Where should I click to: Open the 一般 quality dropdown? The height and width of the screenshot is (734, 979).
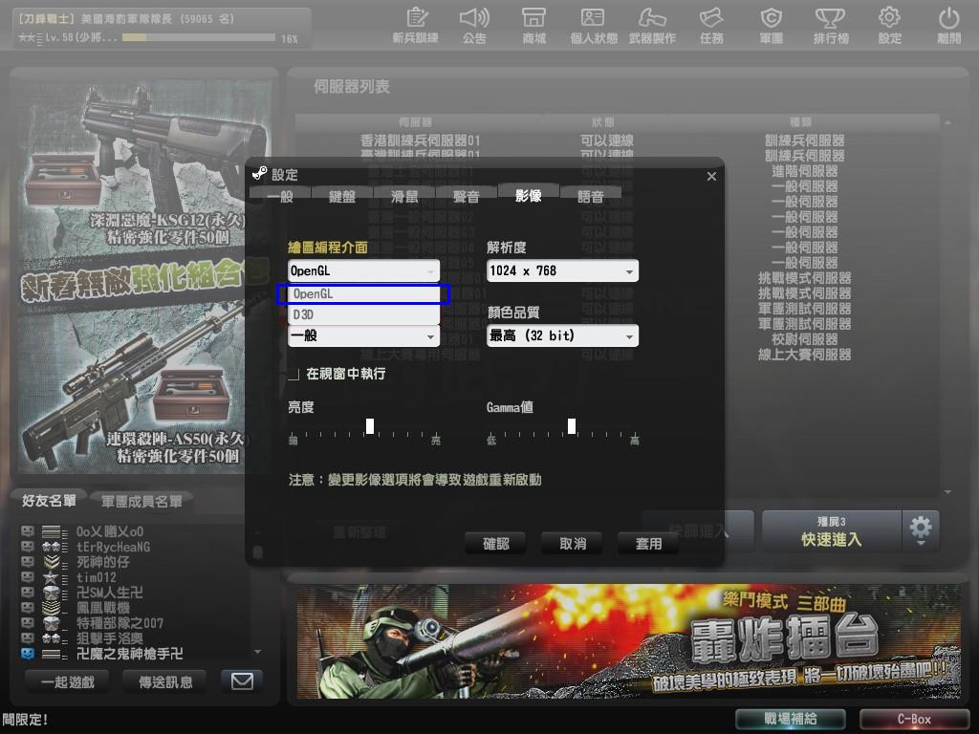click(364, 335)
